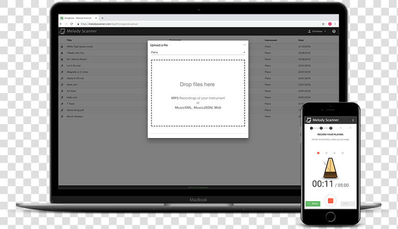This screenshot has height=229, width=398.
Task: Open song Let It Go.mid
Action: pyautogui.click(x=73, y=66)
